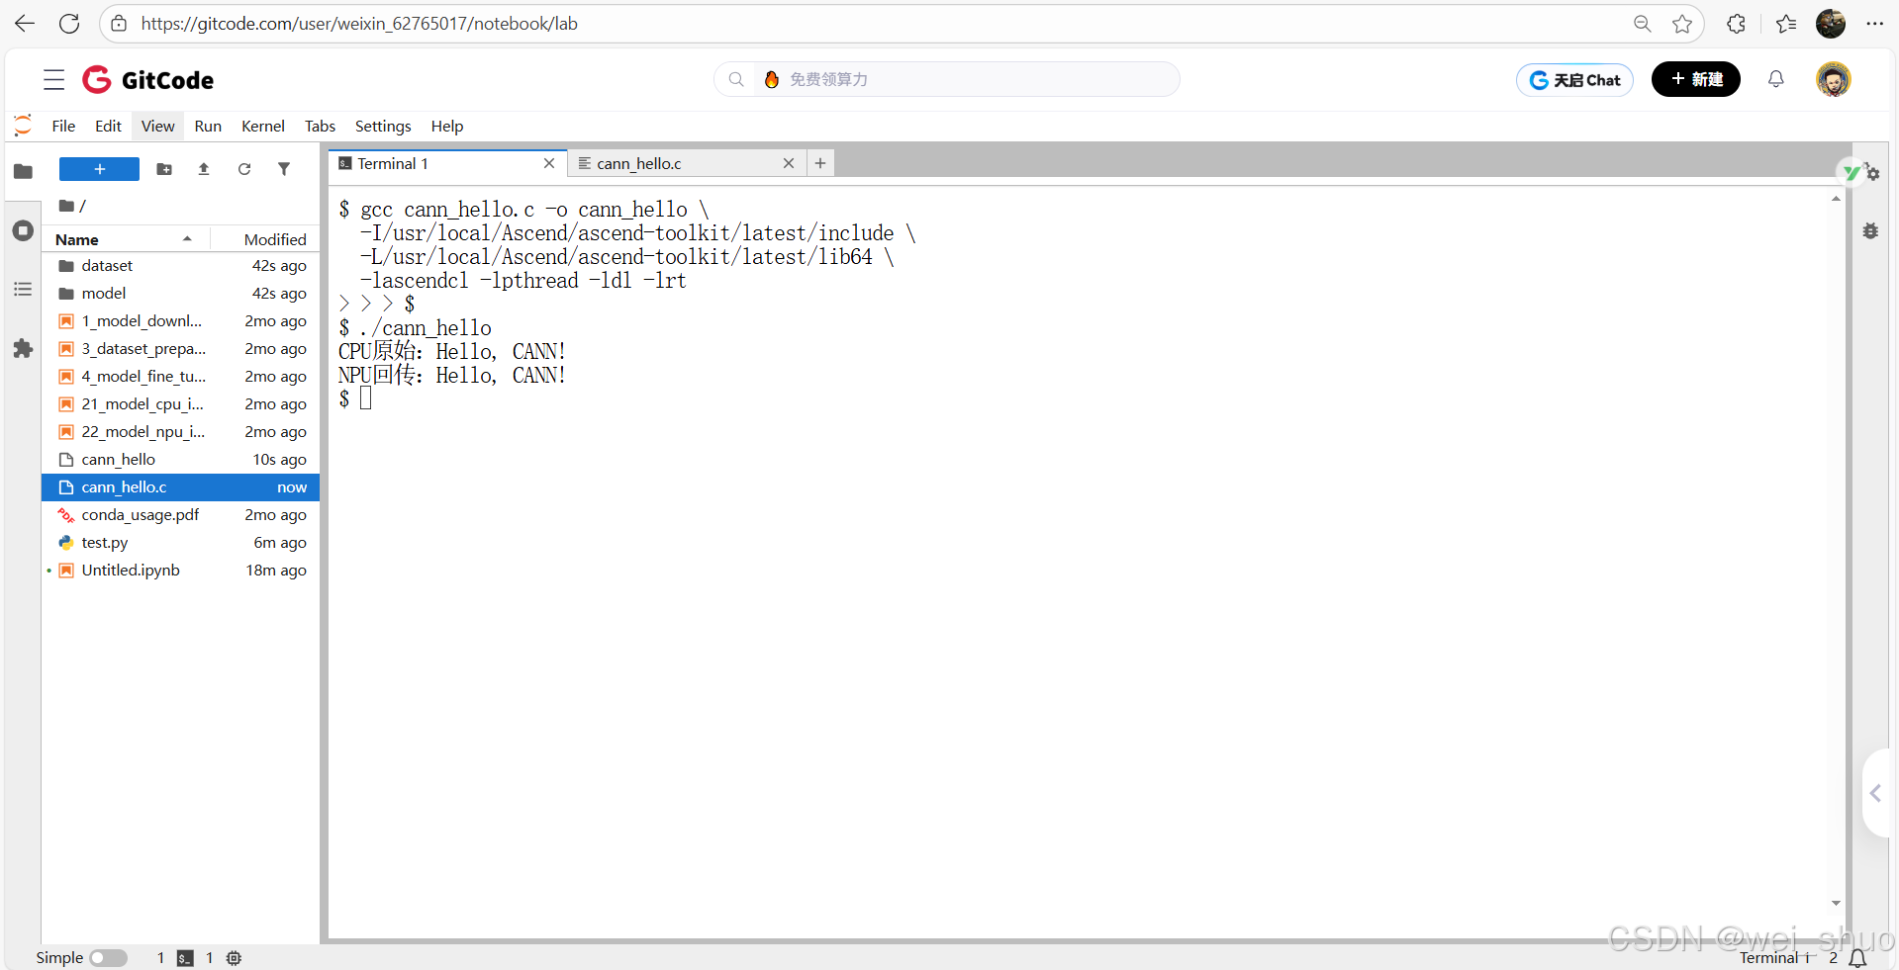Click upload files icon
This screenshot has width=1899, height=970.
click(x=204, y=169)
